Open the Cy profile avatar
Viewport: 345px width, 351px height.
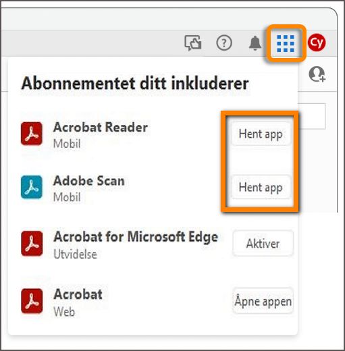pyautogui.click(x=317, y=43)
